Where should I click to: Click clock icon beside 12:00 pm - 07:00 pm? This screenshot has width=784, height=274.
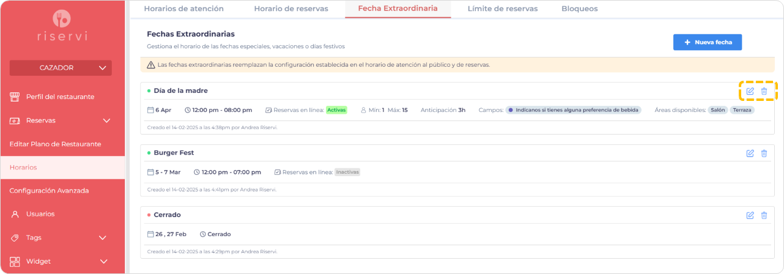coord(196,172)
